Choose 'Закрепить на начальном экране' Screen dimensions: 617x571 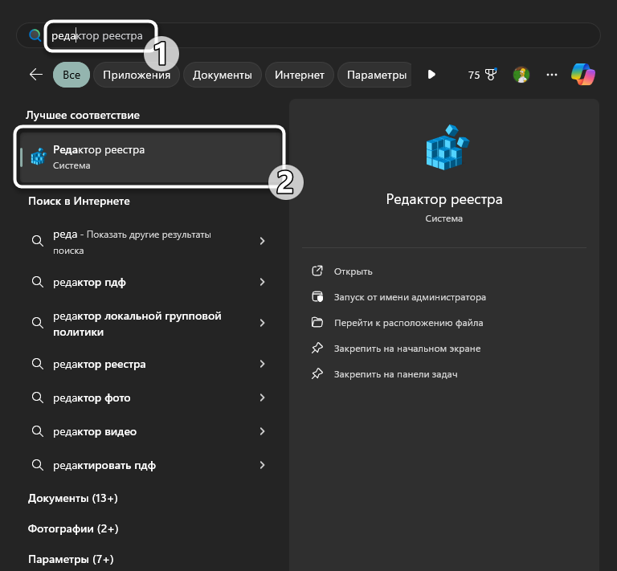tap(407, 349)
